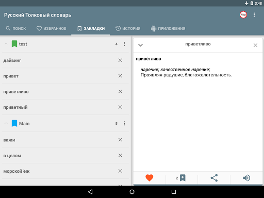Expand the article header dropdown chevron
This screenshot has width=264, height=198.
click(x=140, y=45)
